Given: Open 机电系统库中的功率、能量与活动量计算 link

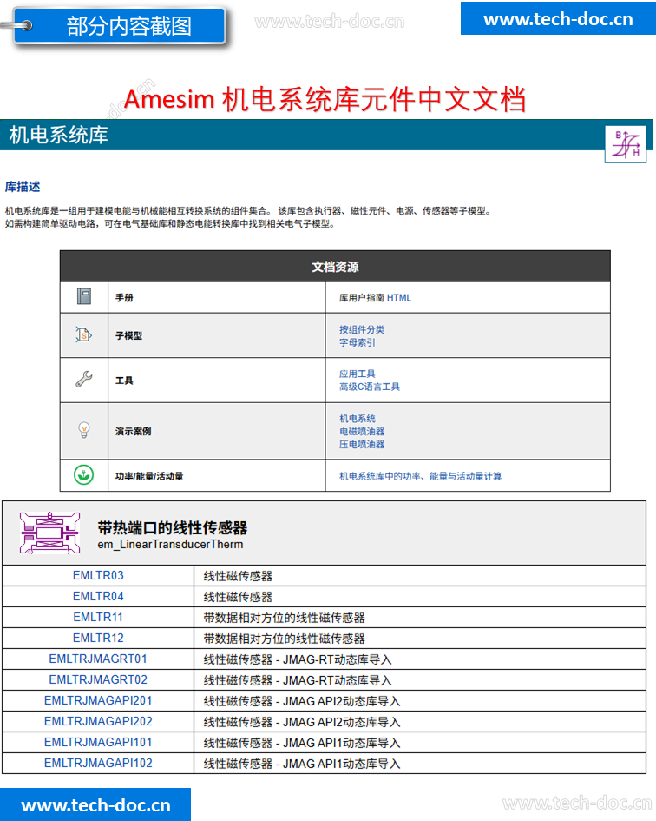Looking at the screenshot, I should [420, 476].
